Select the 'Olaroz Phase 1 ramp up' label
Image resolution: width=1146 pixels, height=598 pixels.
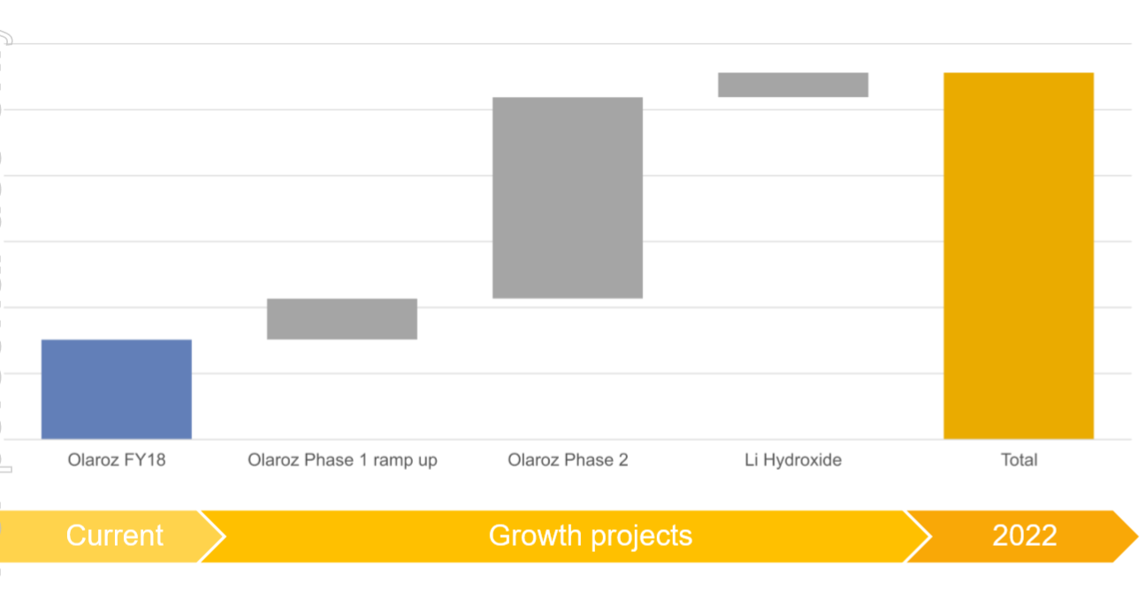click(x=342, y=460)
